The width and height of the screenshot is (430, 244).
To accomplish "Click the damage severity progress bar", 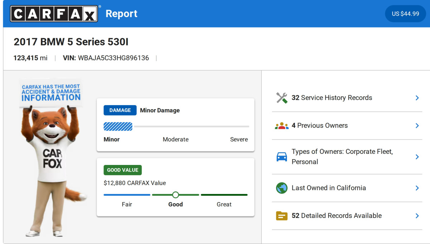I will tap(176, 126).
